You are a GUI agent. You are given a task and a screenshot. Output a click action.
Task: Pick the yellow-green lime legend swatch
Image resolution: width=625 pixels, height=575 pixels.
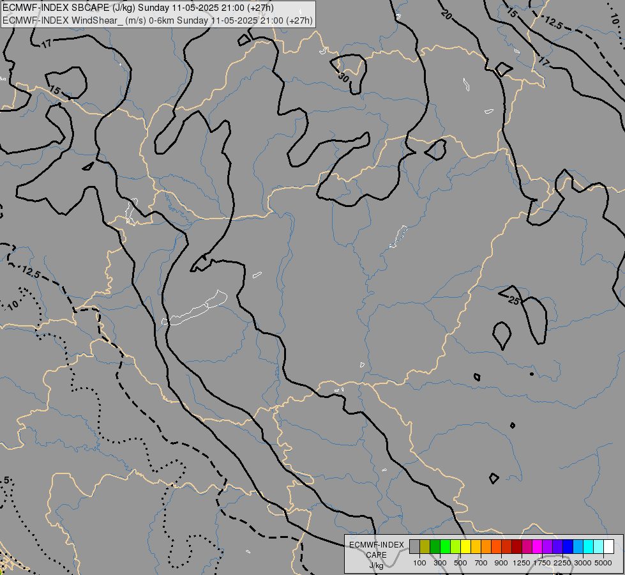(456, 547)
